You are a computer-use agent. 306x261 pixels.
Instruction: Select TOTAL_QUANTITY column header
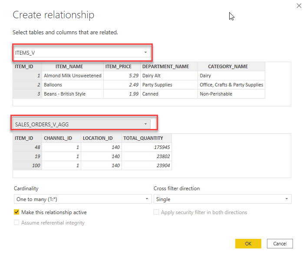click(x=143, y=138)
